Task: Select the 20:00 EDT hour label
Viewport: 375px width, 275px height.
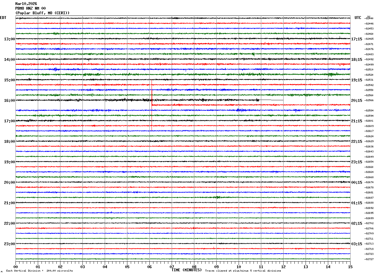Action: 10,183
